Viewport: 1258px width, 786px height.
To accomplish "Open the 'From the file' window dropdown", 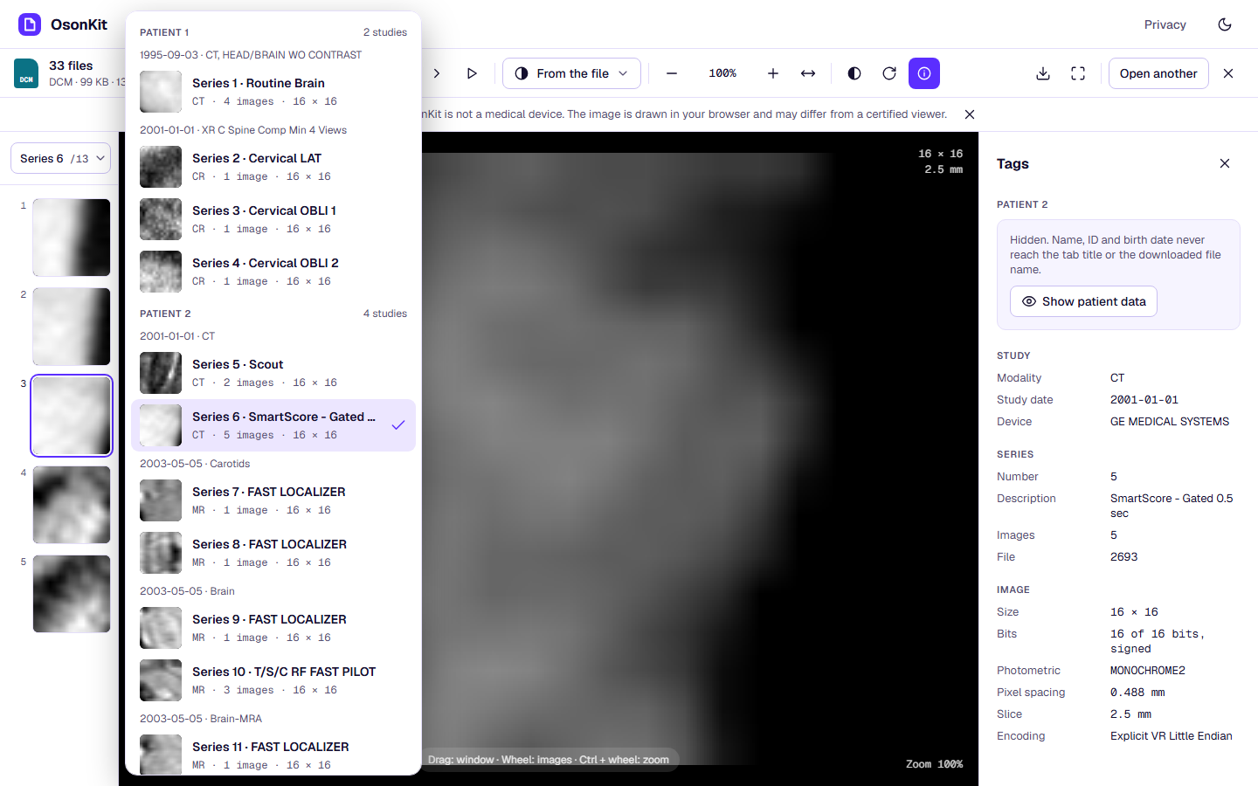I will point(571,73).
